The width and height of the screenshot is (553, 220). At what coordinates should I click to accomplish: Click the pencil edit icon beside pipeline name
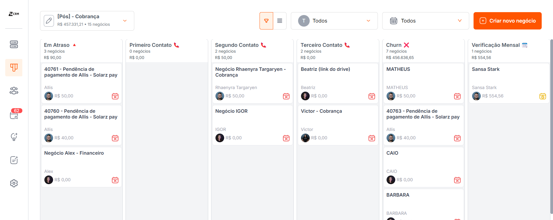tap(49, 21)
